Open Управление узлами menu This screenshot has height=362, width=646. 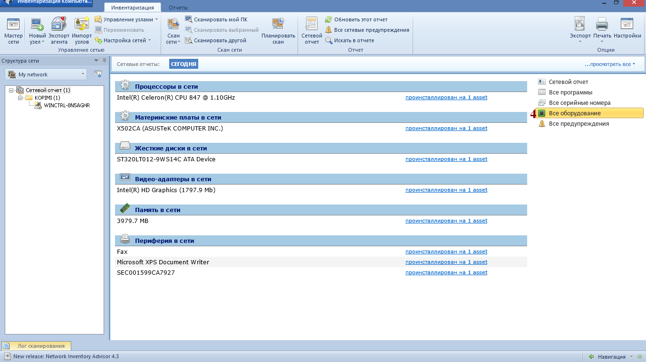126,19
